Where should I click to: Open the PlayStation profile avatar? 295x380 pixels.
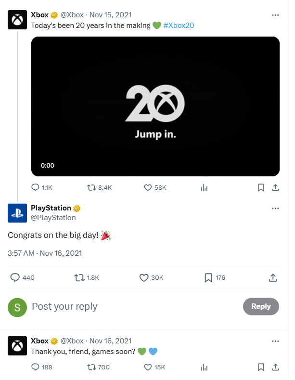(17, 212)
